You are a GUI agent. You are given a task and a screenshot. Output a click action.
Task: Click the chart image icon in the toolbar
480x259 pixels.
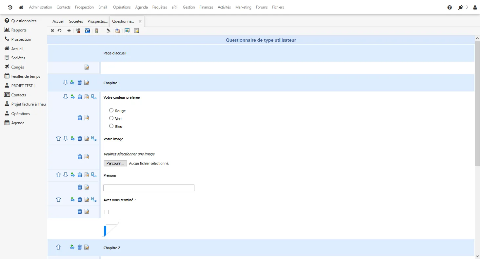pos(127,30)
